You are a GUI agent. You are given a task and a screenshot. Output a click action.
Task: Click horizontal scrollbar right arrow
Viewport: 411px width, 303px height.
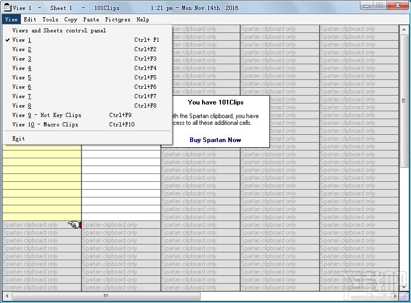pyautogui.click(x=395, y=296)
